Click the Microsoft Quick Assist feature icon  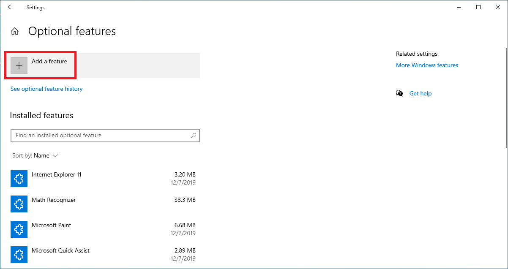[x=19, y=255]
